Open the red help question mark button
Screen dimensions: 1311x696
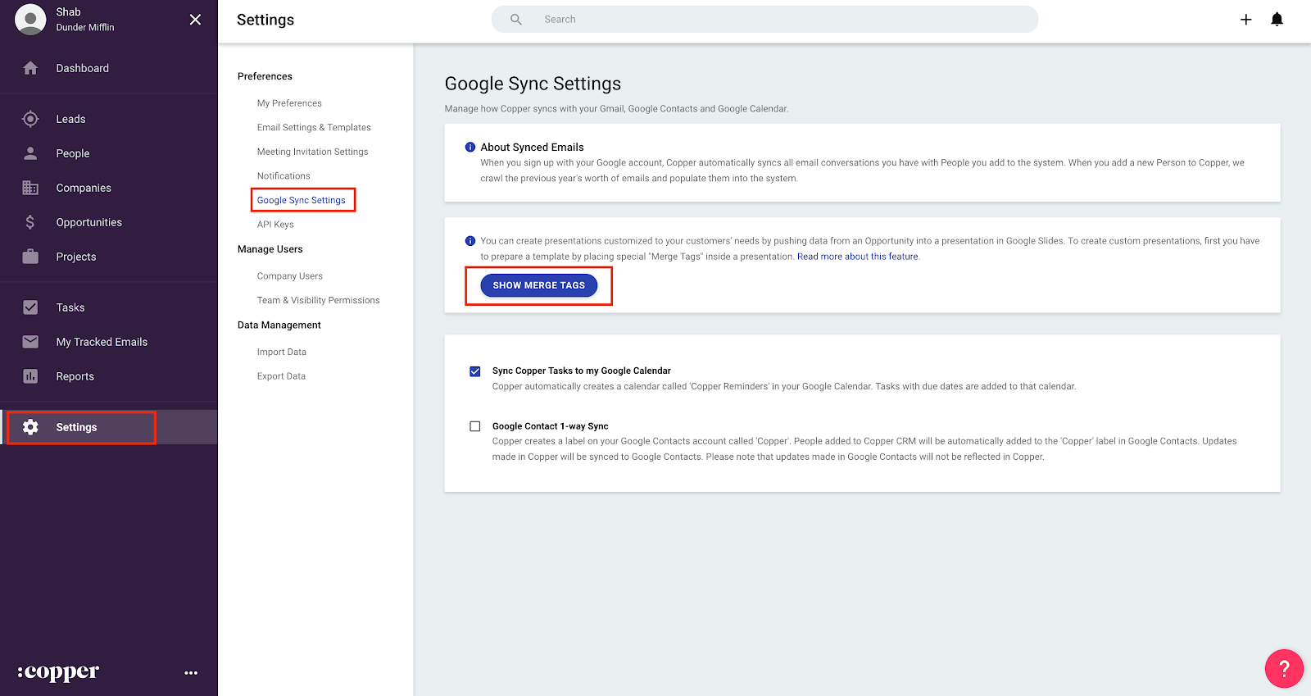click(1284, 668)
